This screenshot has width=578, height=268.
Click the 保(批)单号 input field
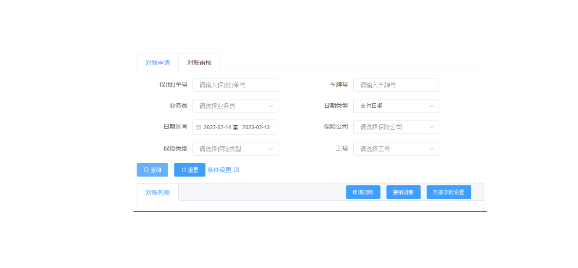pyautogui.click(x=235, y=85)
